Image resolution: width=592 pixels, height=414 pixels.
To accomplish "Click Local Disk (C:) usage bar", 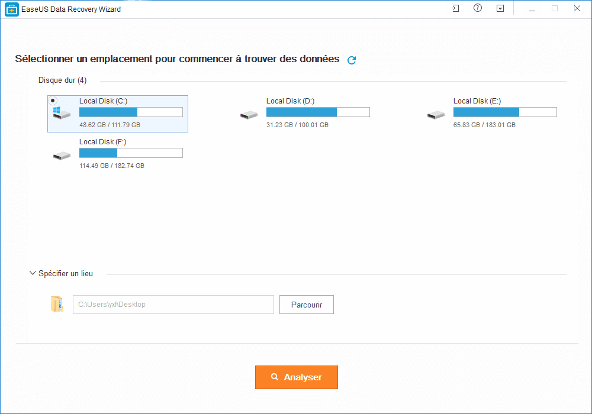I will pyautogui.click(x=131, y=112).
